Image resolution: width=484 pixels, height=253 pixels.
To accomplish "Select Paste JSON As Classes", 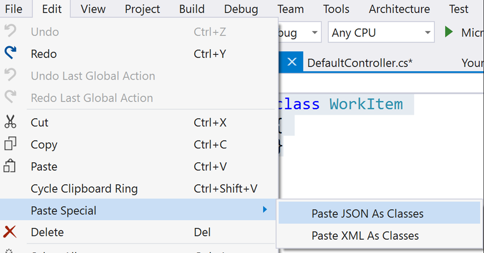I will [x=367, y=214].
